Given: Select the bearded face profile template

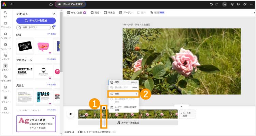Looking at the screenshot, I should (43, 72).
